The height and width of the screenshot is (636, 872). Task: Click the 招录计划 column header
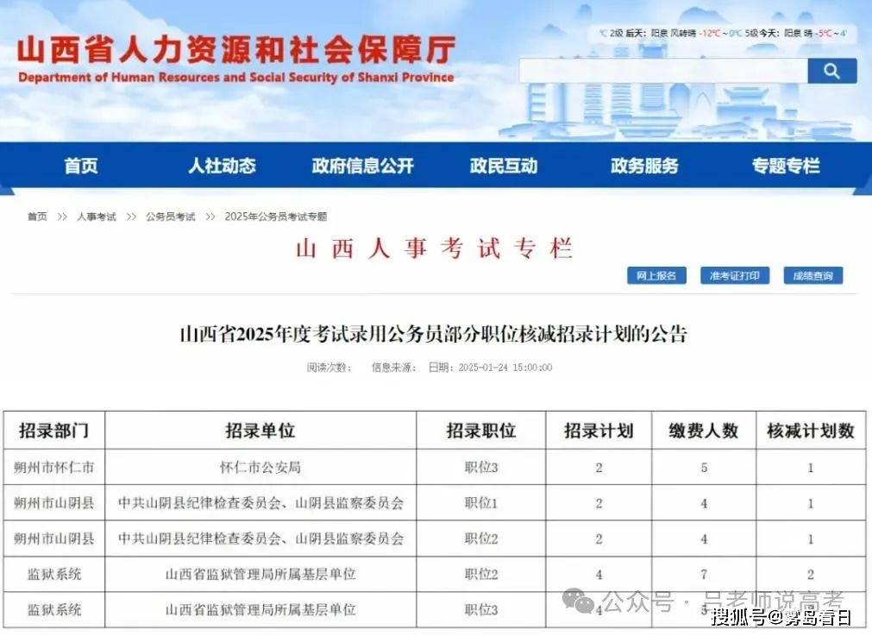[x=599, y=430]
